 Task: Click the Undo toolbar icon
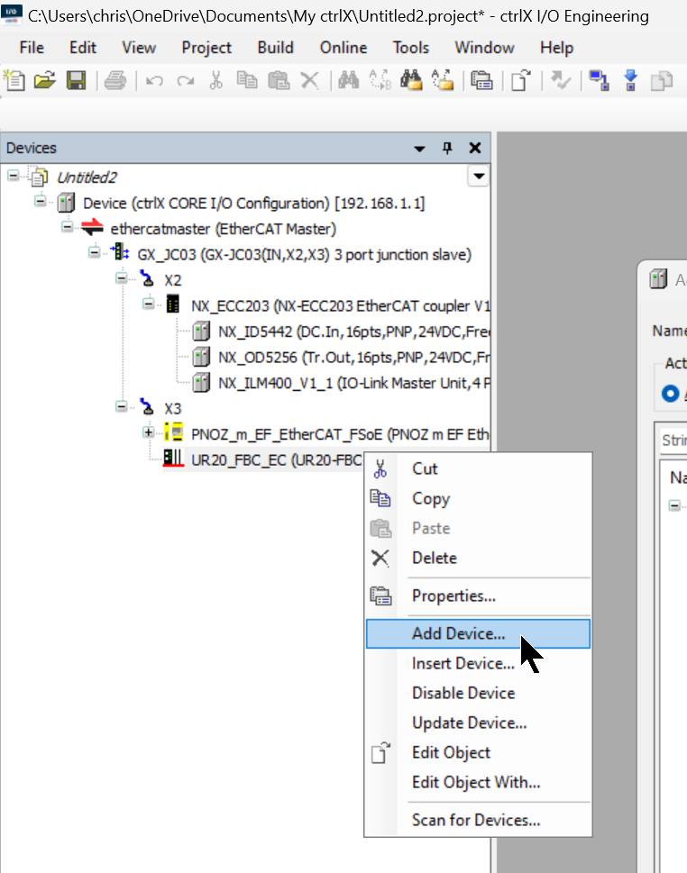(154, 81)
